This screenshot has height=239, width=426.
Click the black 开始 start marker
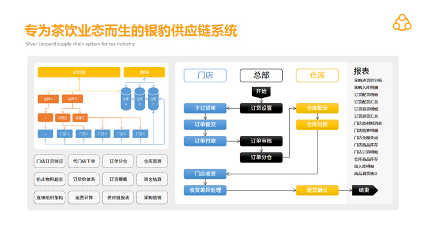[x=261, y=92]
